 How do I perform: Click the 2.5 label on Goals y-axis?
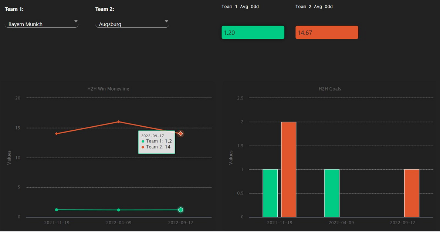point(240,98)
